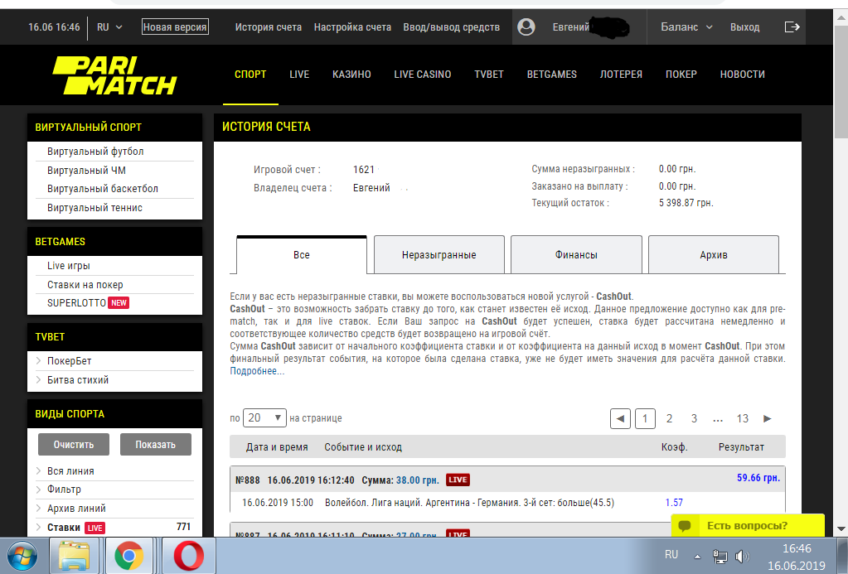Screen dimensions: 848x574
Task: Open the 20 per page dropdown
Action: coord(264,417)
